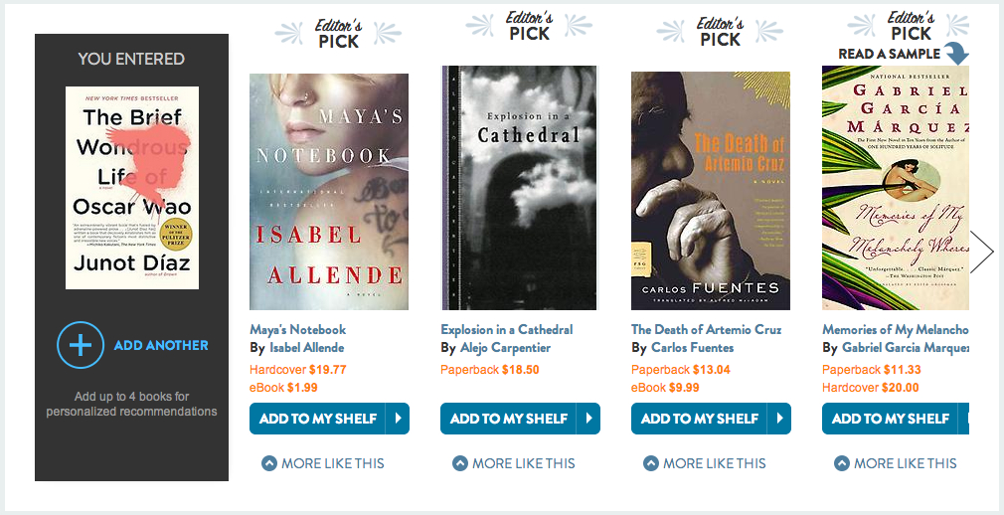Click the plus circle Add Another icon
Screen dimensions: 1004x515
[x=81, y=345]
